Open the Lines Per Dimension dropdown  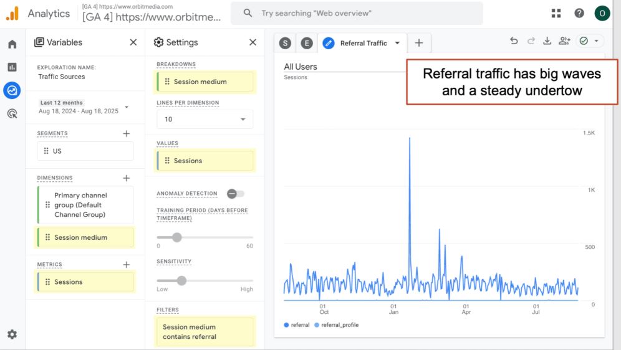pos(205,119)
